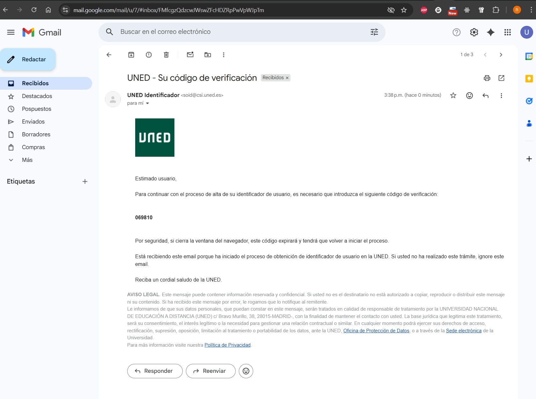Bookmark this page with the star in address bar
536x399 pixels.
pyautogui.click(x=404, y=10)
